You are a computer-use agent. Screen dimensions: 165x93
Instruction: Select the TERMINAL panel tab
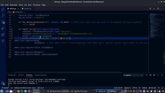[29, 75]
